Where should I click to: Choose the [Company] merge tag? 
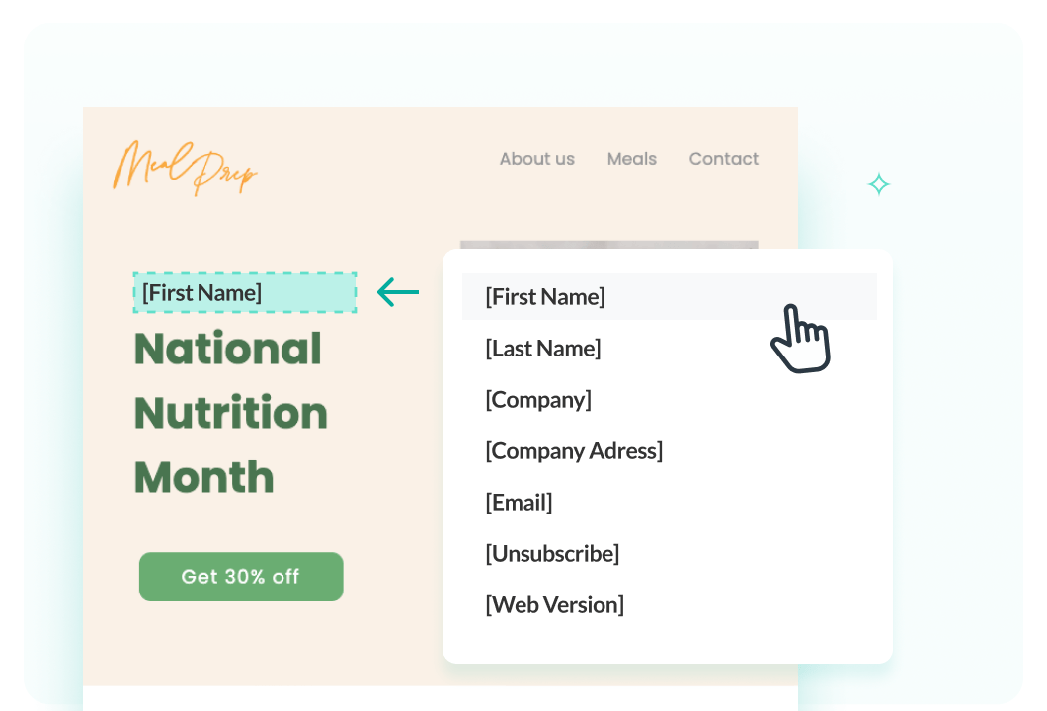[x=538, y=400]
